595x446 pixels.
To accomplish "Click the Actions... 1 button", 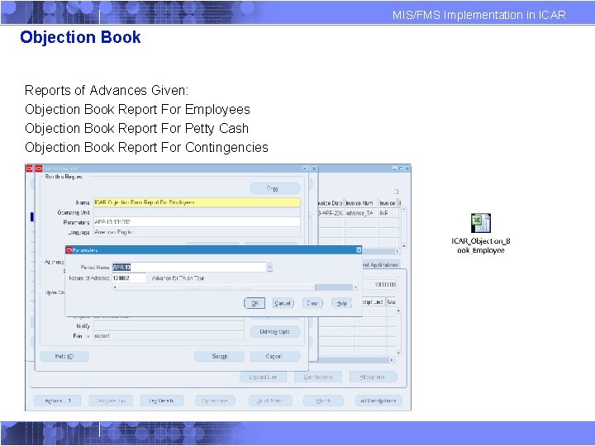I will [57, 401].
